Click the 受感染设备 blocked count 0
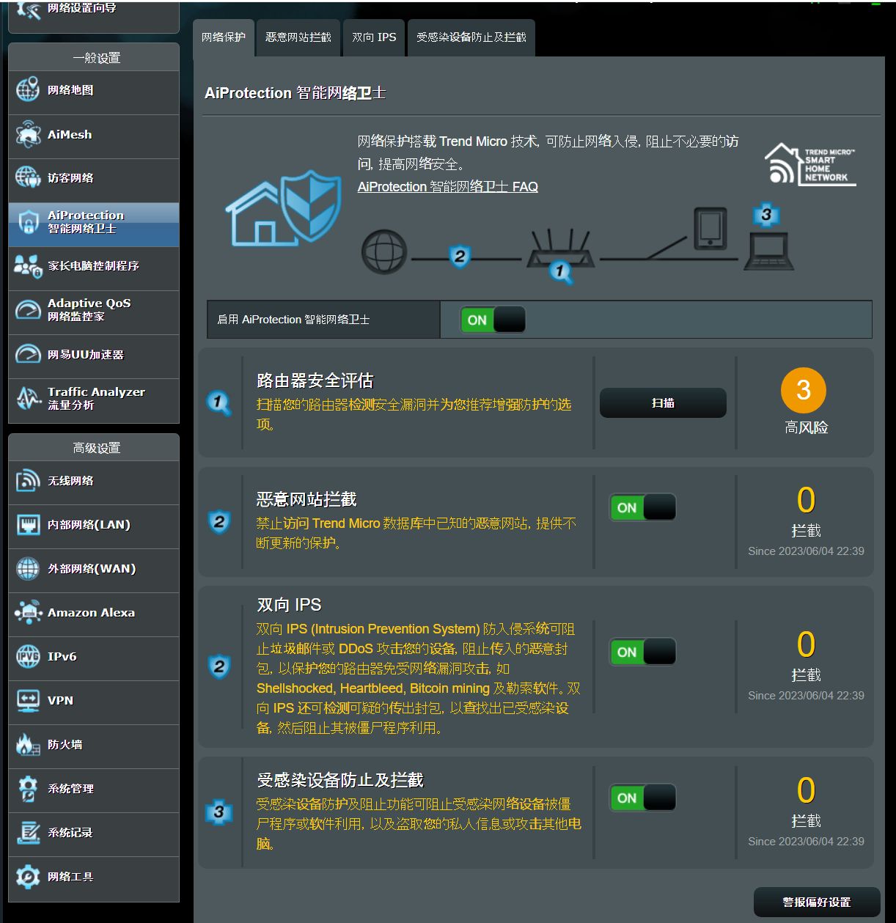Image resolution: width=896 pixels, height=923 pixels. [x=806, y=790]
